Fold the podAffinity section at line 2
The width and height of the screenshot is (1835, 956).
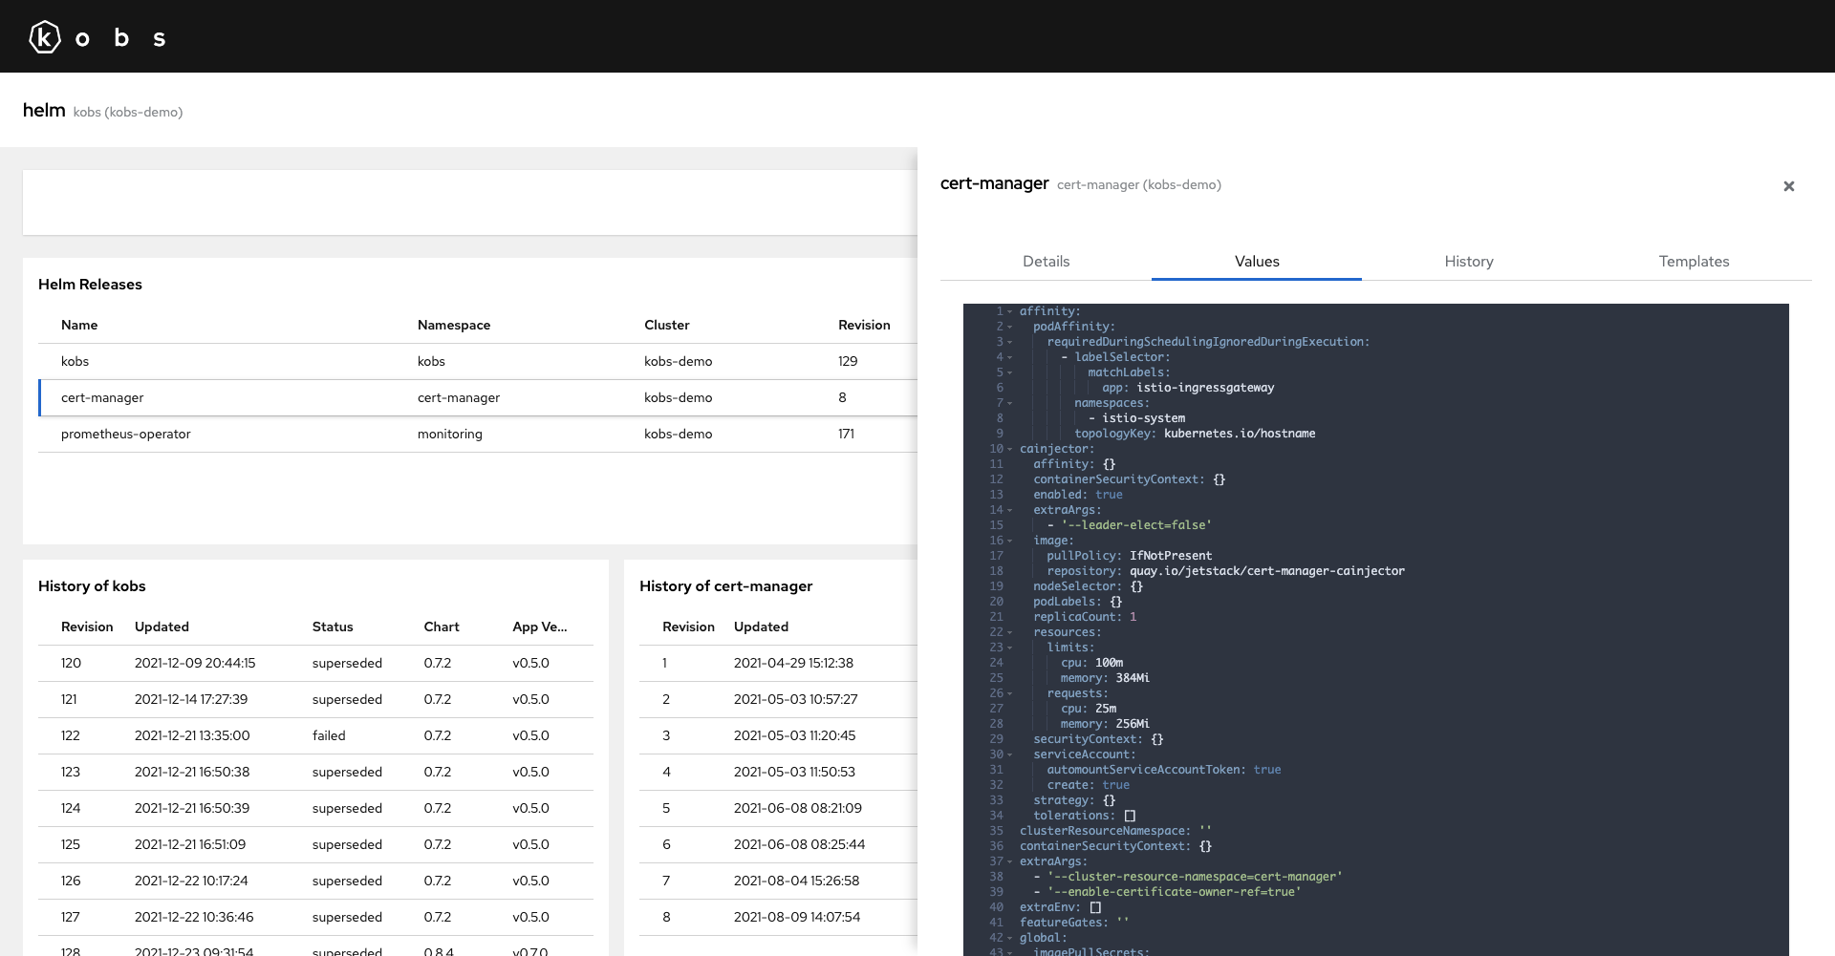point(1010,327)
